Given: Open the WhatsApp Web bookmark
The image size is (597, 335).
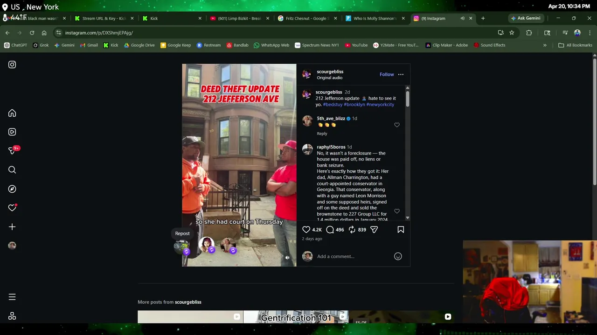Looking at the screenshot, I should (271, 45).
